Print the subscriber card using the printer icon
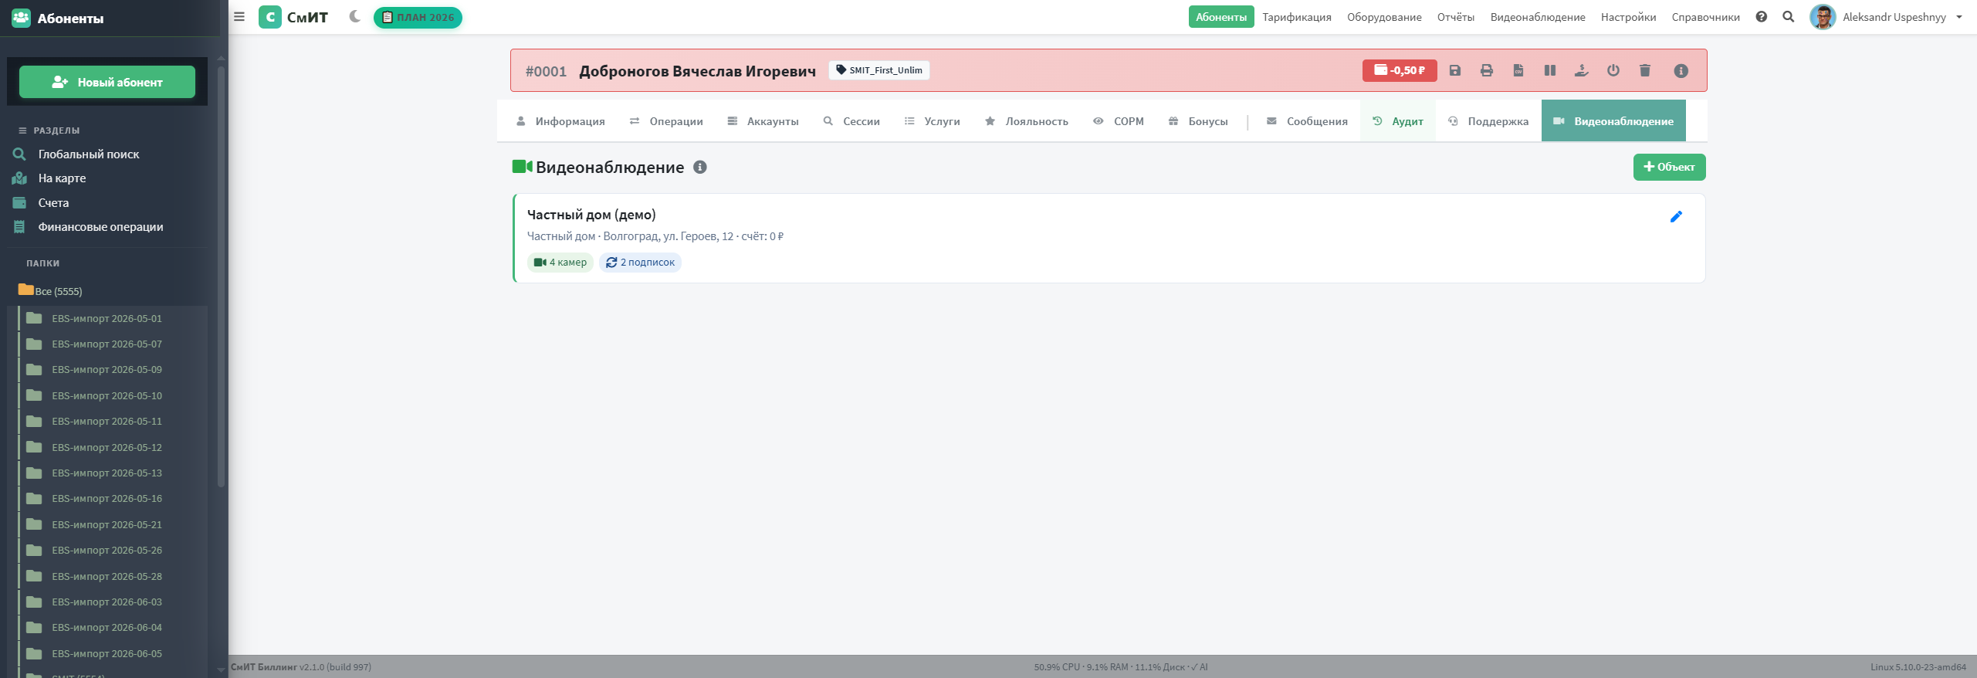This screenshot has width=1977, height=678. [1486, 70]
